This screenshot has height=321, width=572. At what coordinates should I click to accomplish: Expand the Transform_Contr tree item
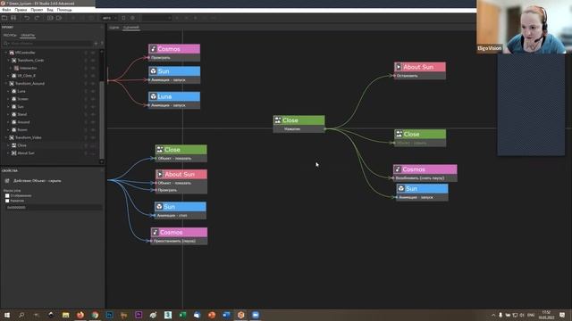pyautogui.click(x=8, y=61)
